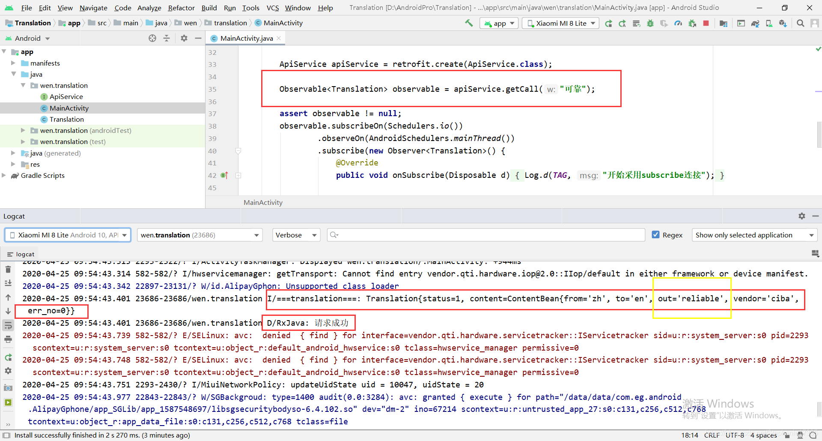Click UTF-8 encoding in status bar

(735, 435)
